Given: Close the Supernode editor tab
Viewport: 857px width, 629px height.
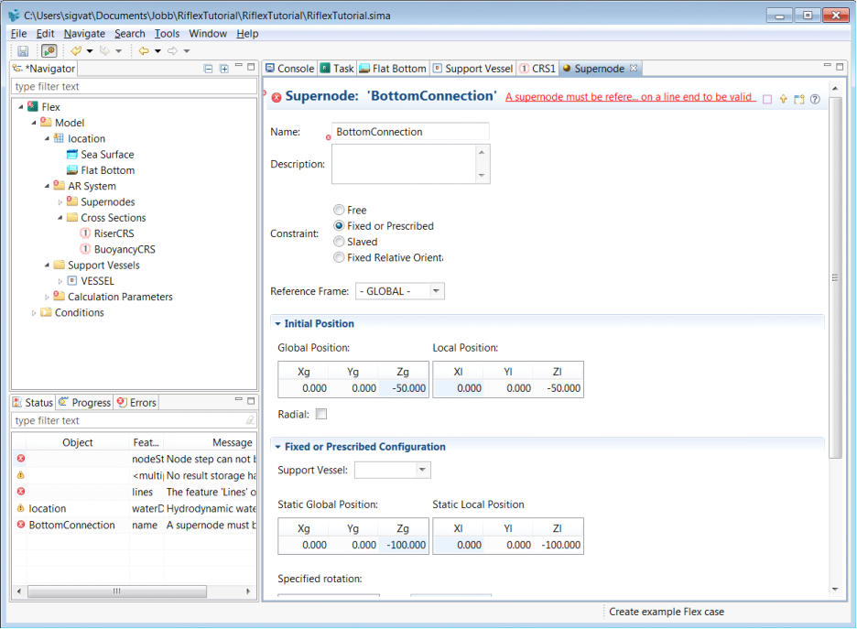Looking at the screenshot, I should tap(634, 69).
